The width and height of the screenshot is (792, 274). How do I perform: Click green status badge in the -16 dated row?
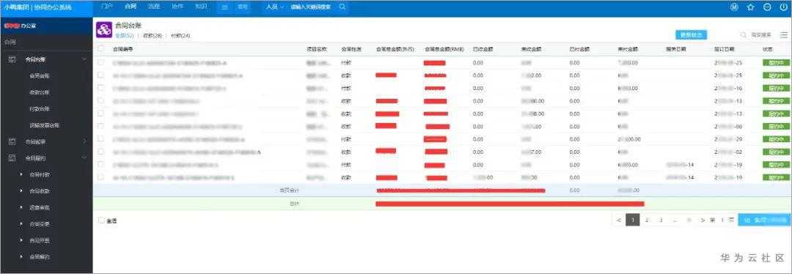click(x=776, y=89)
